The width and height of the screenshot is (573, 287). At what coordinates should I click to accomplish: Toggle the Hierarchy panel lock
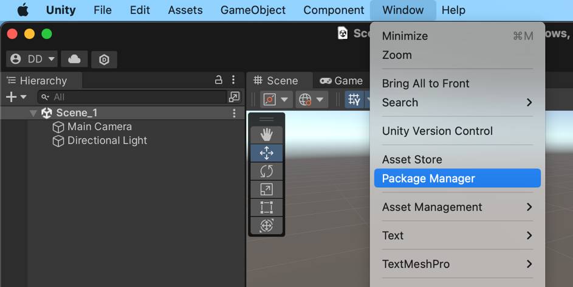point(219,80)
